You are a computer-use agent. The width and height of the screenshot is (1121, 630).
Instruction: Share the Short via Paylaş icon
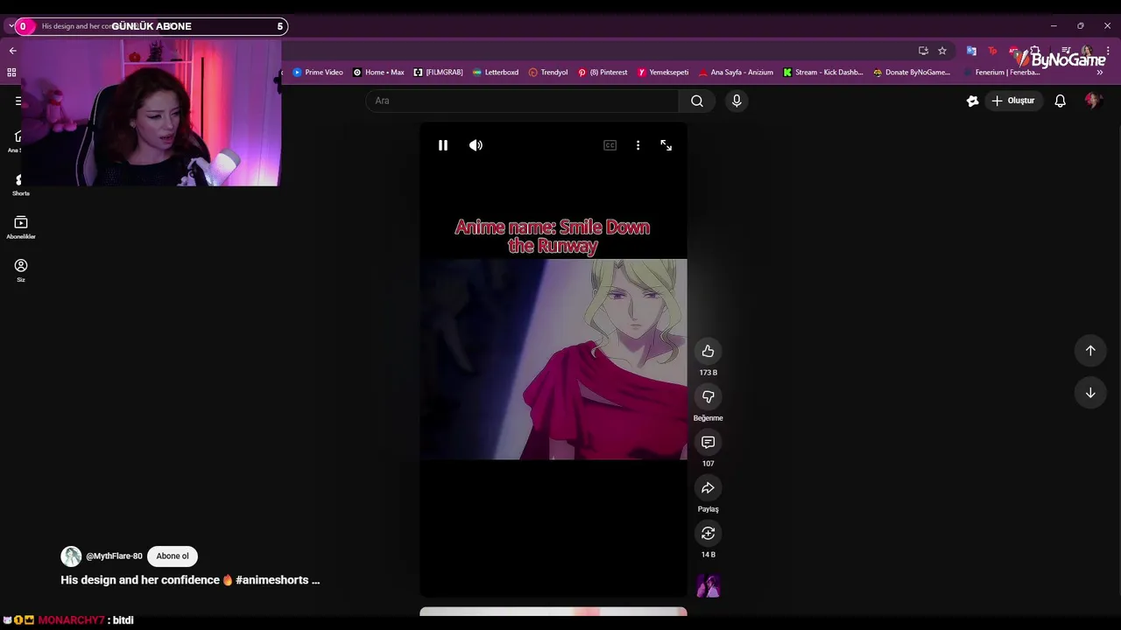pos(709,487)
